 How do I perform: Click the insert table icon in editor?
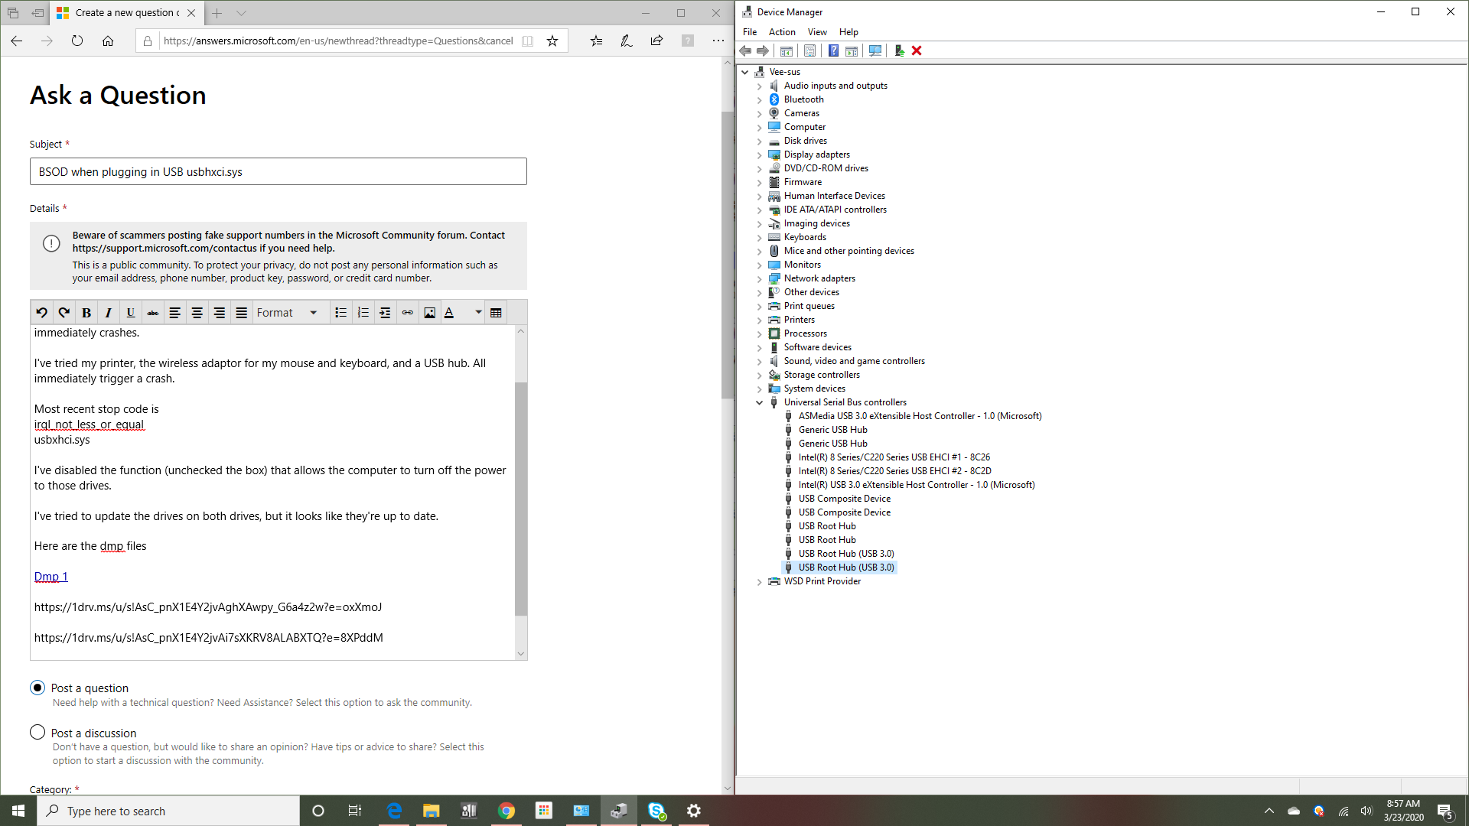coord(496,313)
